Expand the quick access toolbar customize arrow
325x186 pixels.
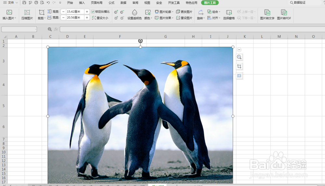60,3
